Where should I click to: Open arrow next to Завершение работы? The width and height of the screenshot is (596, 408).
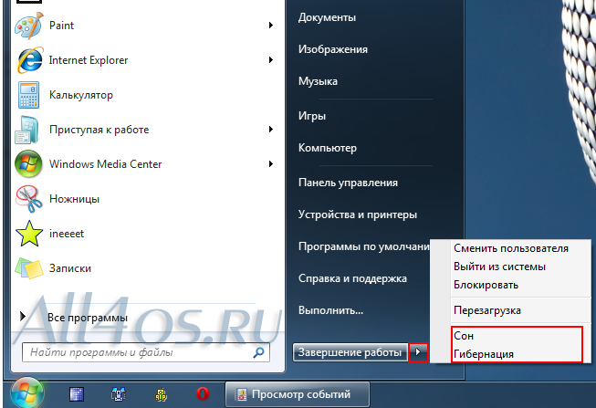click(418, 352)
